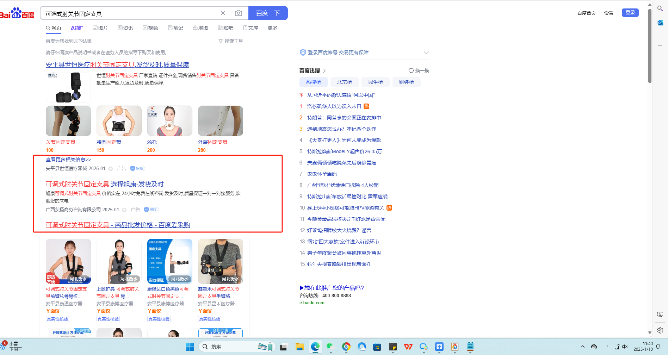Add a sidebar app with the plus icon
The image size is (668, 355).
click(660, 45)
